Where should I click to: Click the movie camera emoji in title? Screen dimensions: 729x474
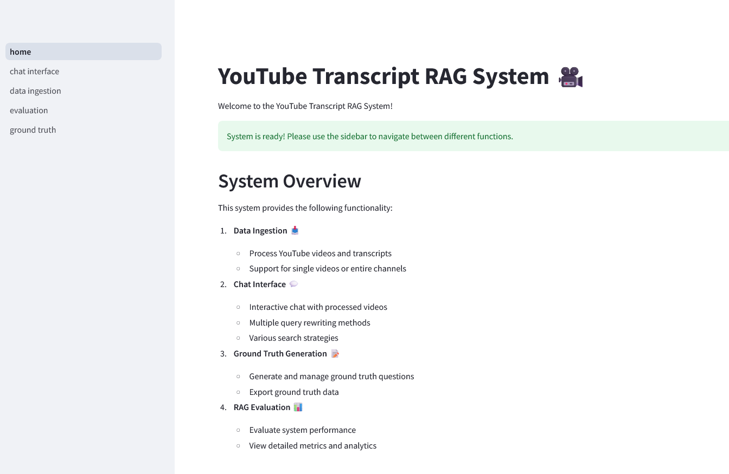571,77
